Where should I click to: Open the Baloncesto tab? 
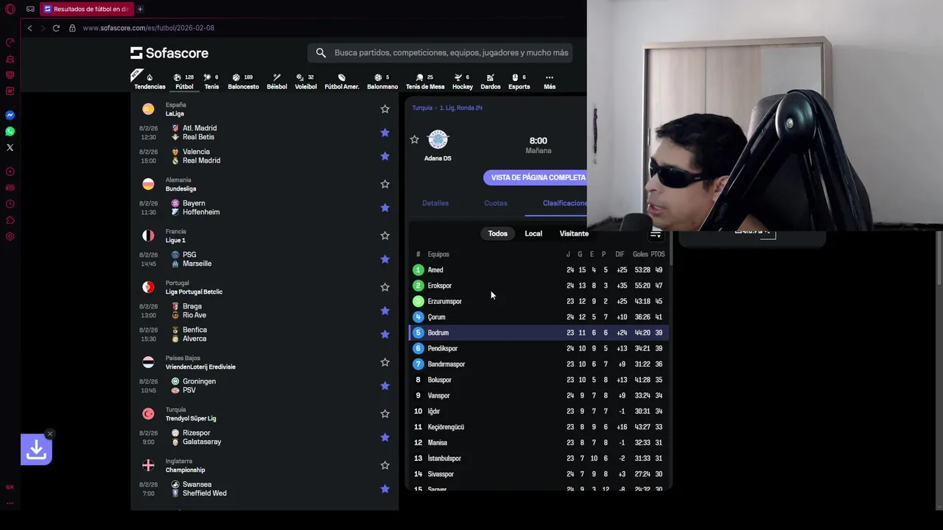[x=243, y=81]
